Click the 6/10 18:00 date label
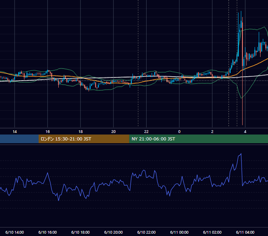The height and width of the screenshot is (236, 268). pyautogui.click(x=80, y=232)
